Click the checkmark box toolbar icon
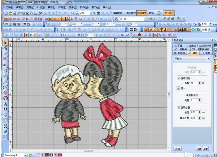Viewport: 217px width, 157px height. [x=21, y=35]
